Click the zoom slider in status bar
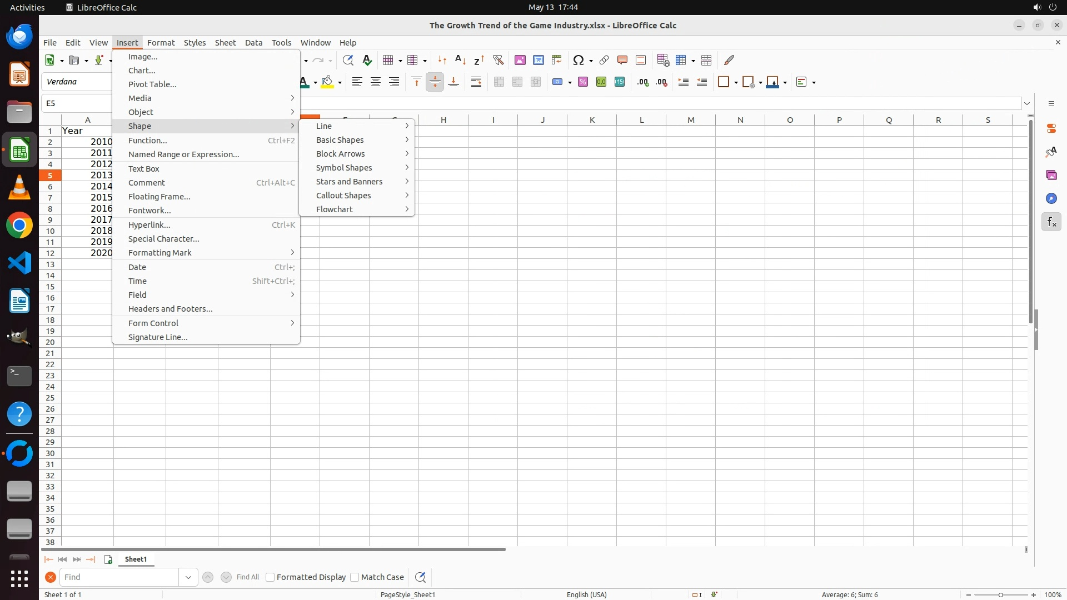The width and height of the screenshot is (1067, 600). coord(1000,595)
